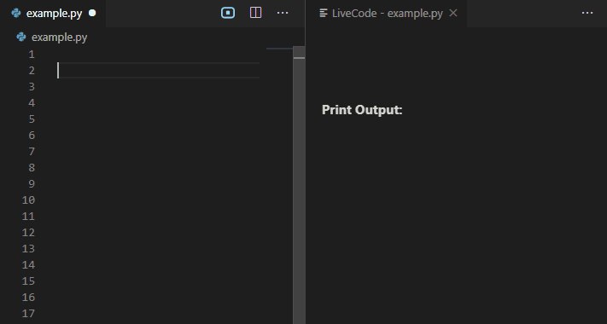Viewport: 607px width, 324px height.
Task: Close the LiveCode - example.py tab
Action: point(453,13)
